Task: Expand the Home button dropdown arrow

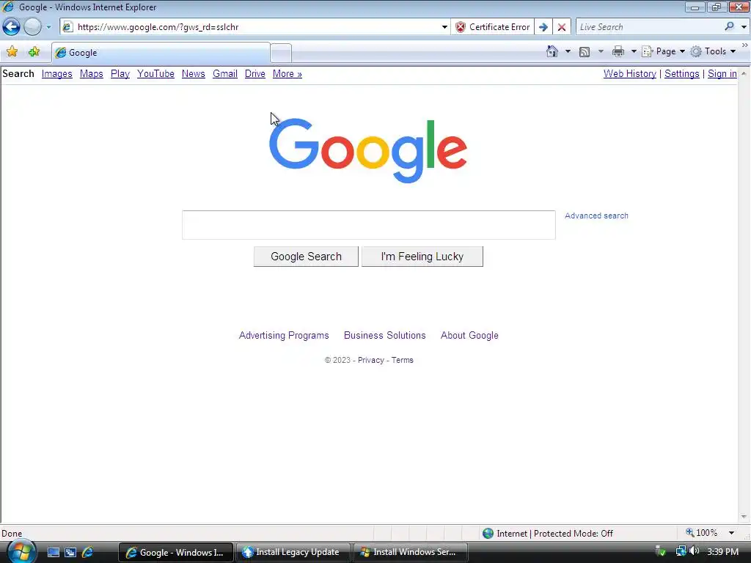Action: click(568, 51)
